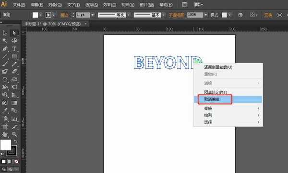This screenshot has height=173, width=288.
Task: Open stroke weight dropdown beside 1 pt
Action: [x=93, y=15]
